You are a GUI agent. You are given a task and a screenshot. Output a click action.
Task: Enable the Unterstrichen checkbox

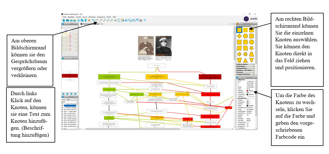pos(248,122)
